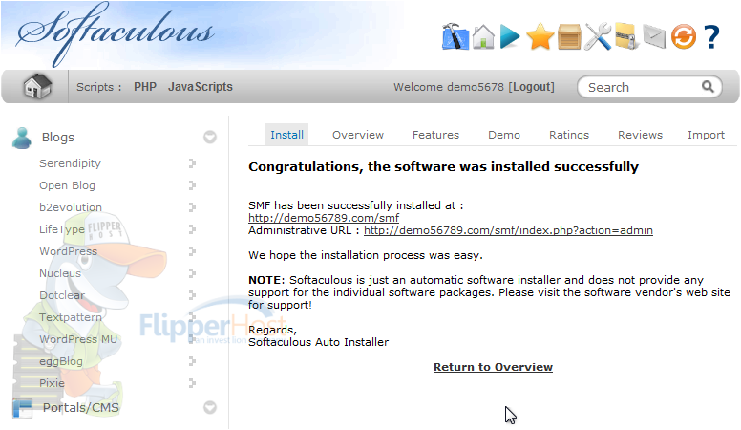Click the Softaculous logo

(x=115, y=34)
